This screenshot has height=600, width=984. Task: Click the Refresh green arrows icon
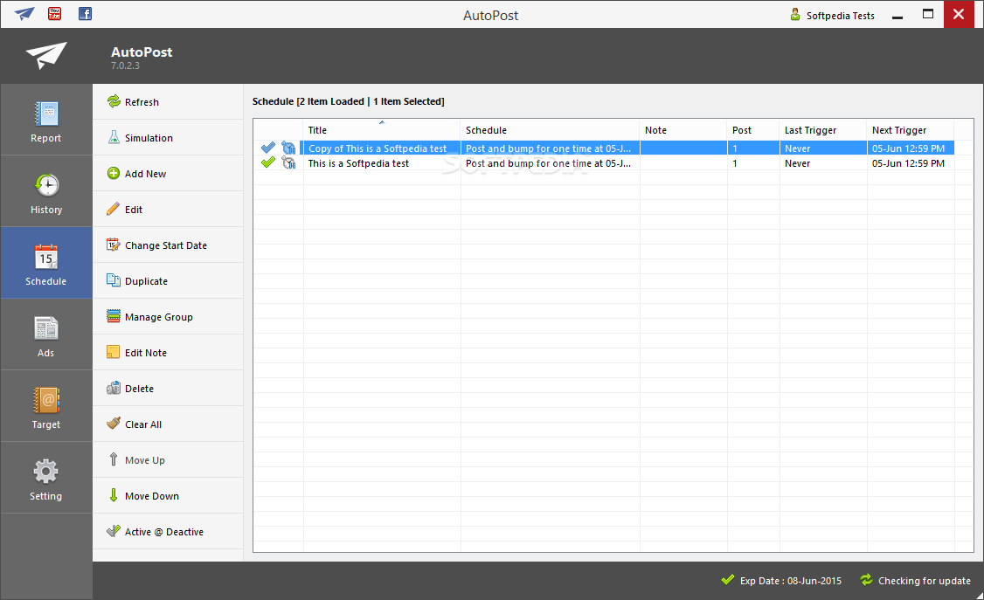114,101
